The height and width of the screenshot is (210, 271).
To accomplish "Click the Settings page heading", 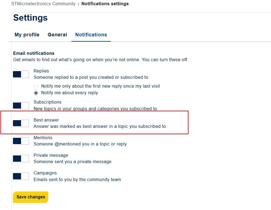I will pos(30,18).
